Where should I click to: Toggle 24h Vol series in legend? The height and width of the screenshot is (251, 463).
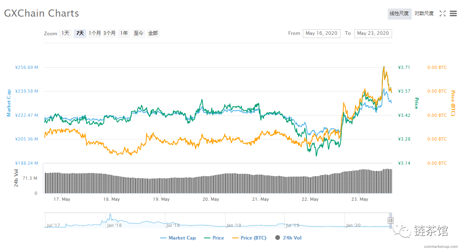point(288,238)
